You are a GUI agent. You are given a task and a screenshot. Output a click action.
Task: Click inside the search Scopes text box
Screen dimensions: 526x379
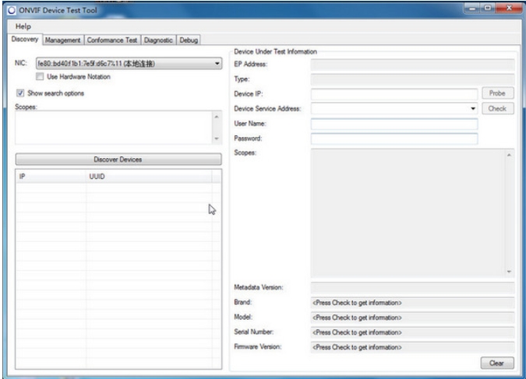pos(114,128)
